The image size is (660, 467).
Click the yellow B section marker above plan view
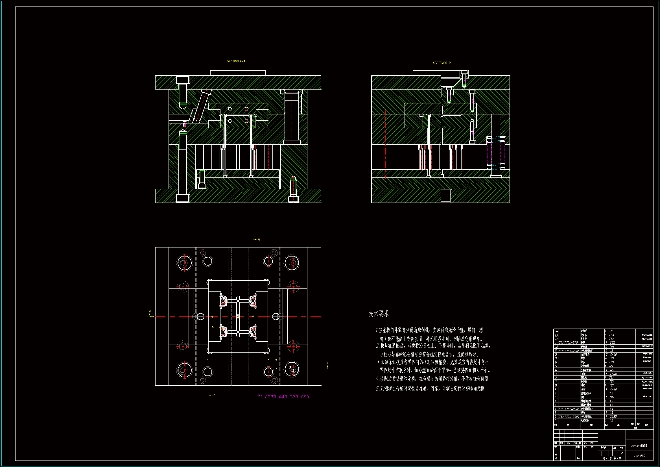[x=258, y=240]
